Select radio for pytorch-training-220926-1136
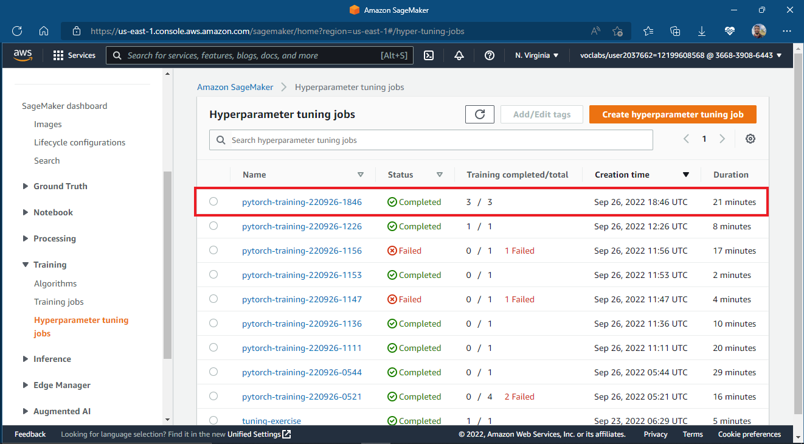The image size is (804, 444). click(213, 323)
